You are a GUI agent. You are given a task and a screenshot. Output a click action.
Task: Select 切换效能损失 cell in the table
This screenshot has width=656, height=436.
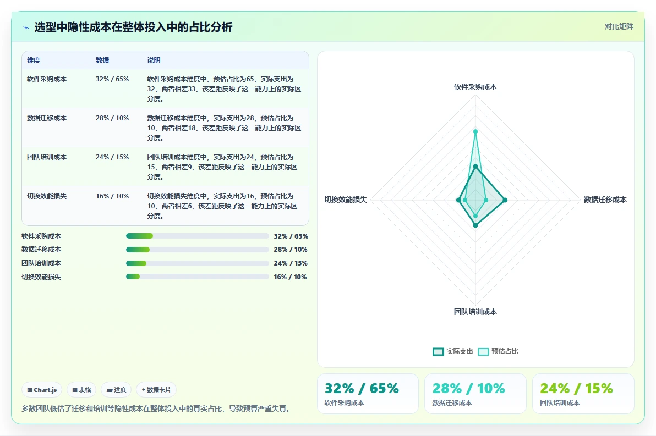(46, 196)
